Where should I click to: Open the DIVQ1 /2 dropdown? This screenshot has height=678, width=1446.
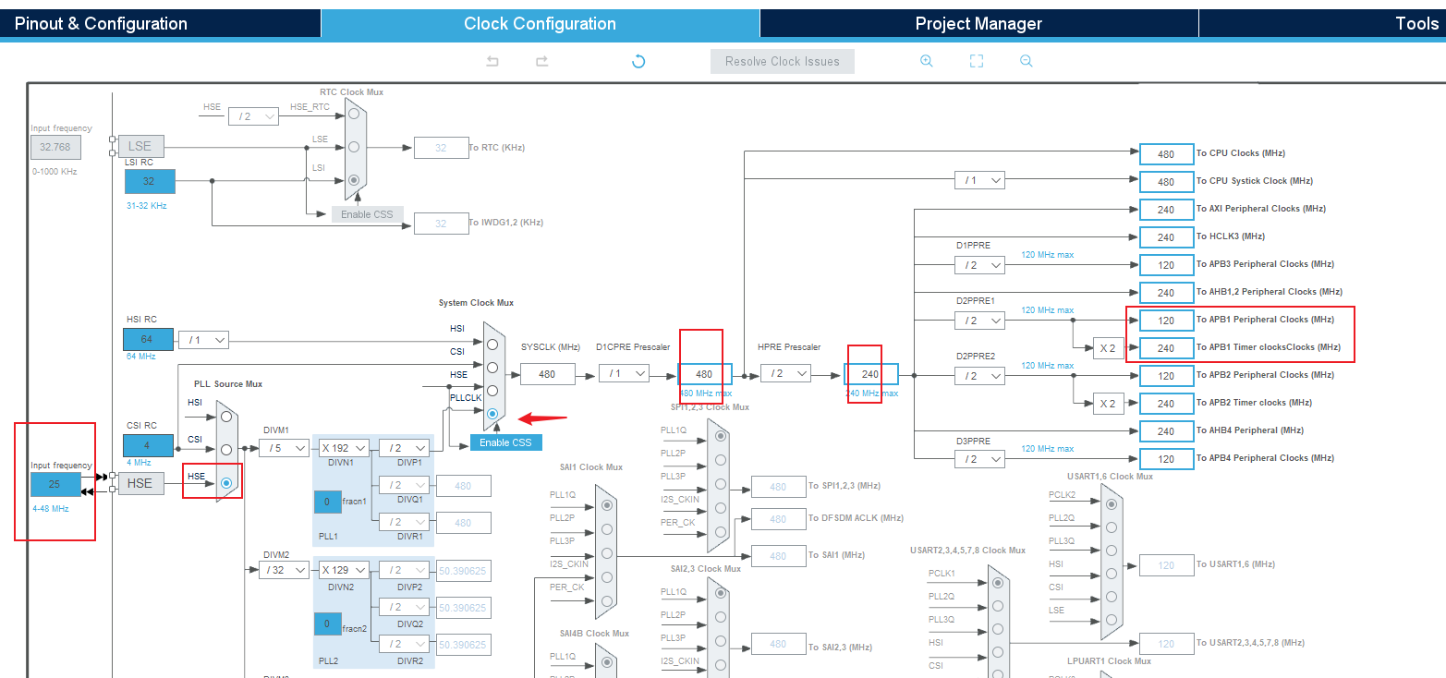pos(405,485)
